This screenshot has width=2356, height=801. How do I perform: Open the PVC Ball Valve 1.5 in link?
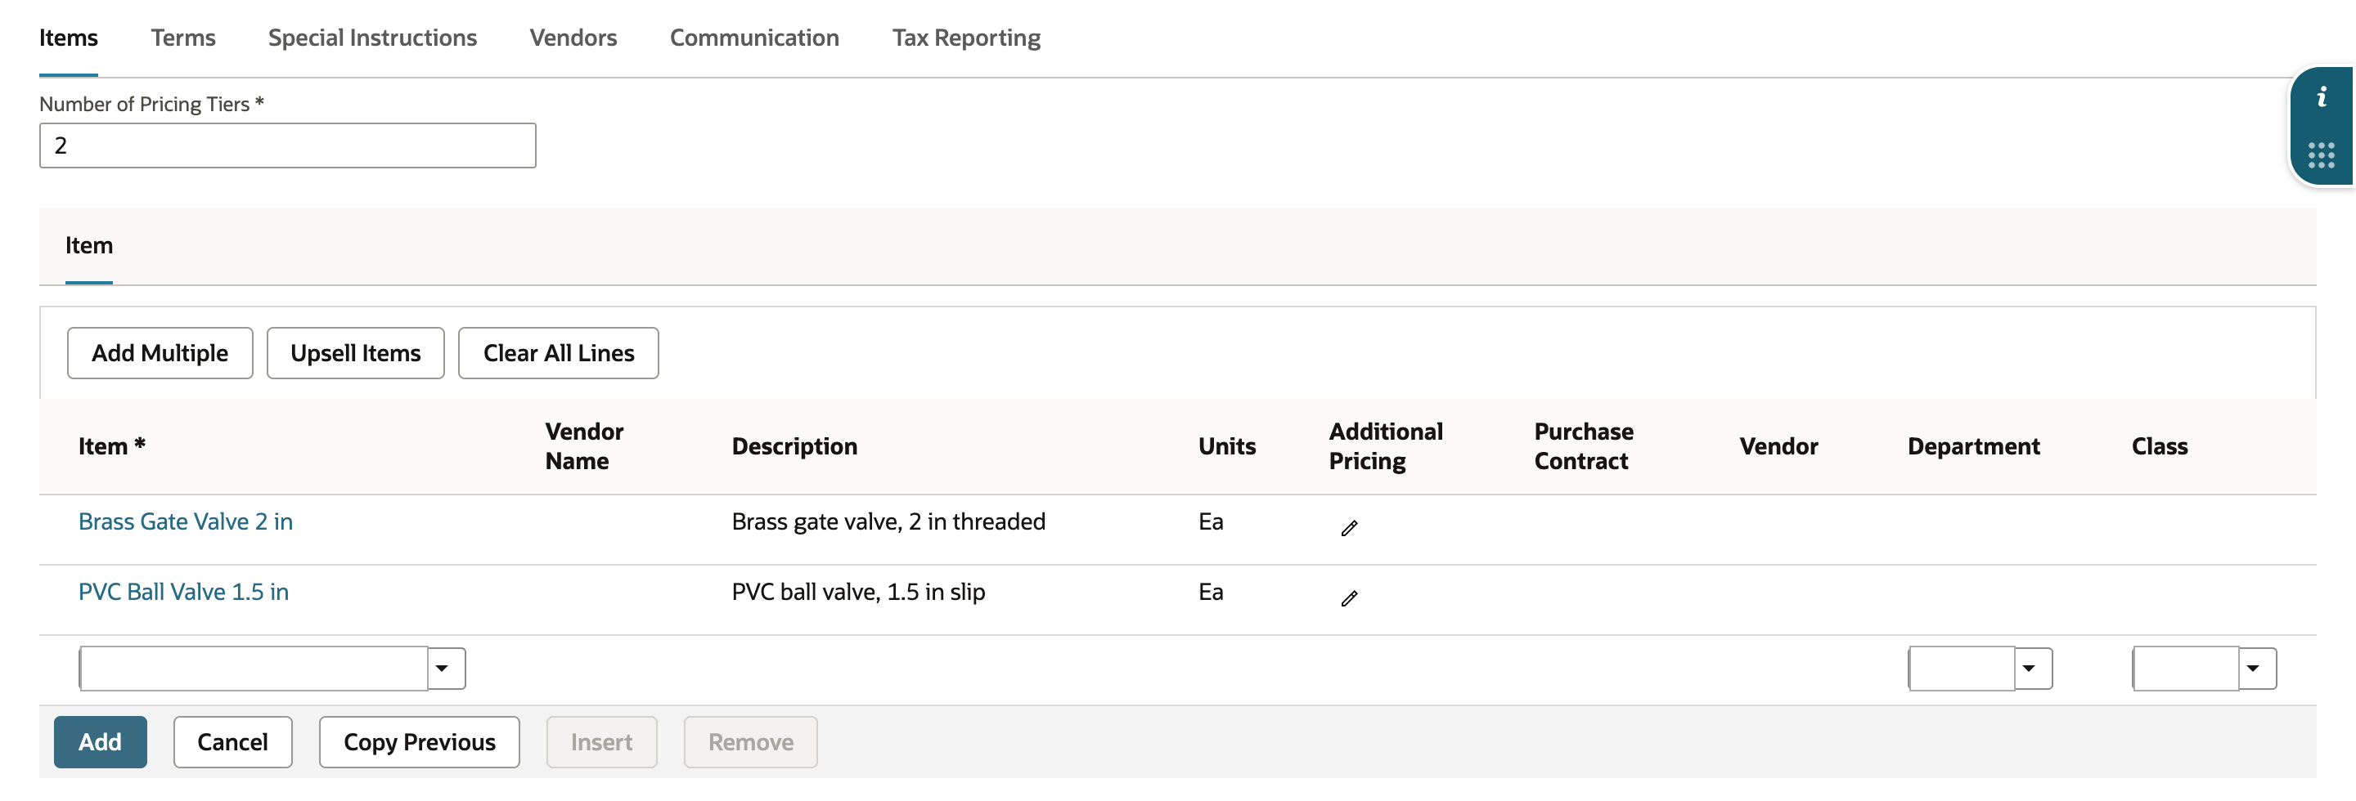184,592
